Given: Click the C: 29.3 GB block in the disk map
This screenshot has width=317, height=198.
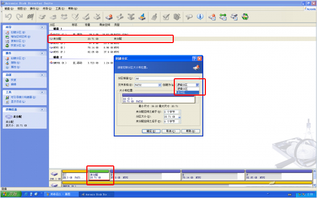Looking at the screenshot, I should [74, 175].
